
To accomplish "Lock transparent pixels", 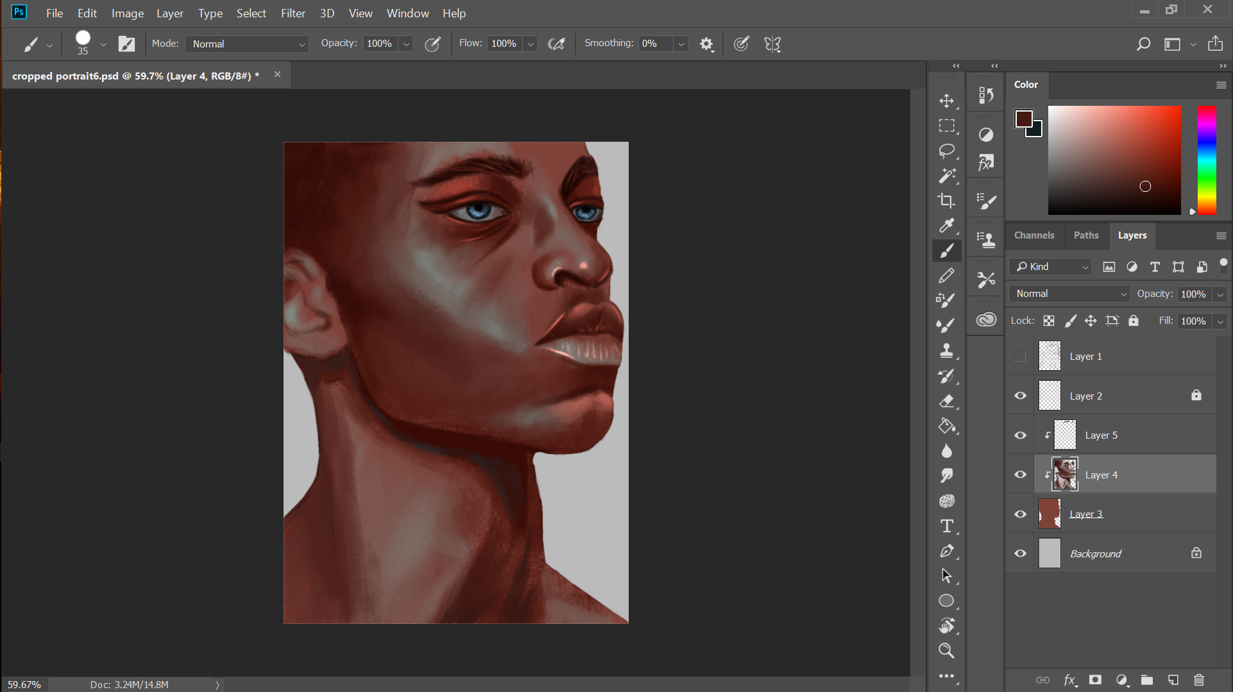I will [1049, 321].
